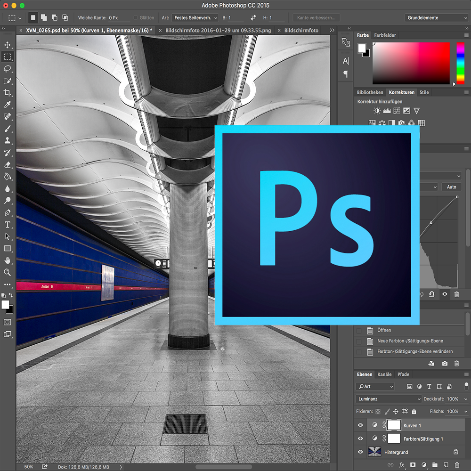Switch to the Stile tab
This screenshot has height=471, width=471.
pos(424,92)
